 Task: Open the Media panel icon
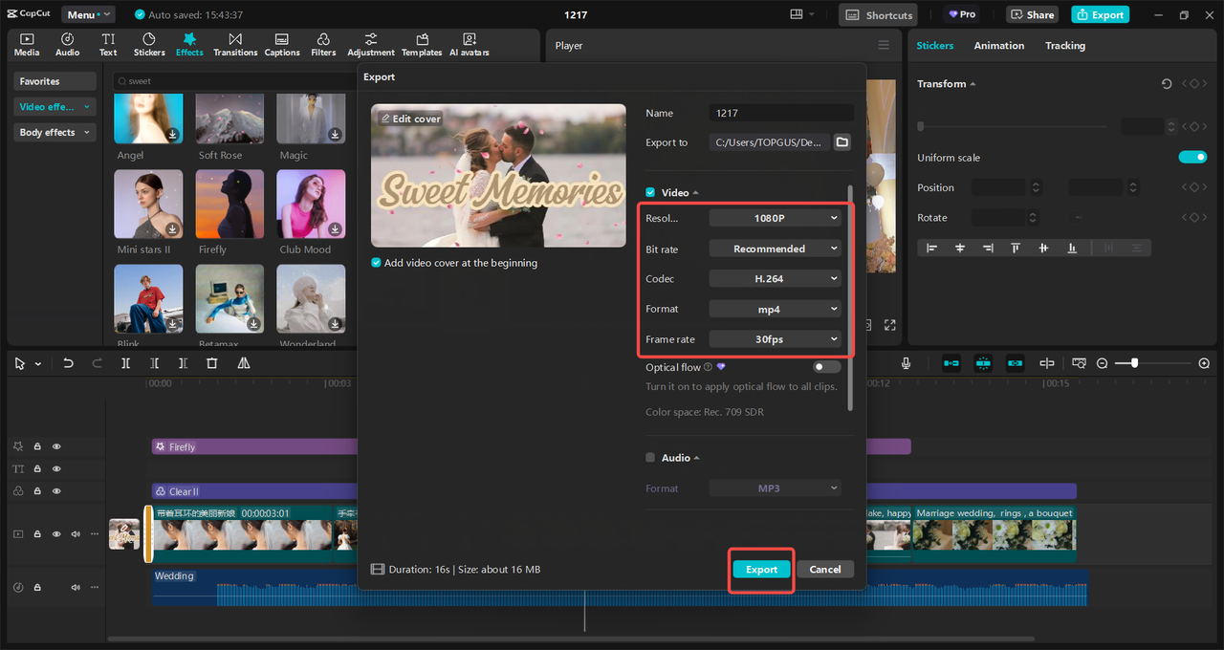click(27, 44)
